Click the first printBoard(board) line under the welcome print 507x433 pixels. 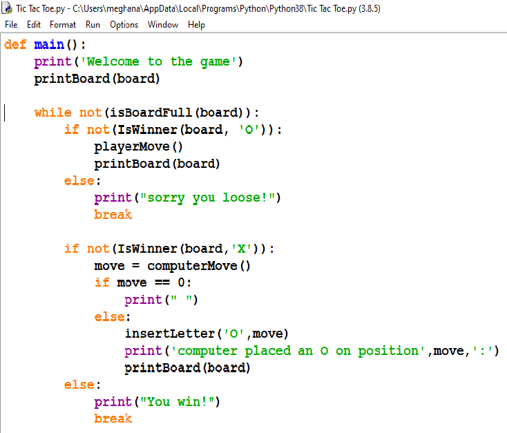(x=97, y=79)
